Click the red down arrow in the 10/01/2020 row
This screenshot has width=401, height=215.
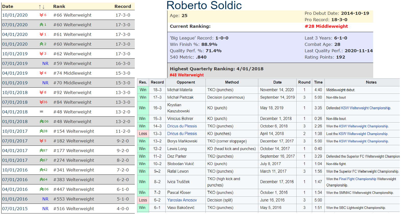pos(41,15)
